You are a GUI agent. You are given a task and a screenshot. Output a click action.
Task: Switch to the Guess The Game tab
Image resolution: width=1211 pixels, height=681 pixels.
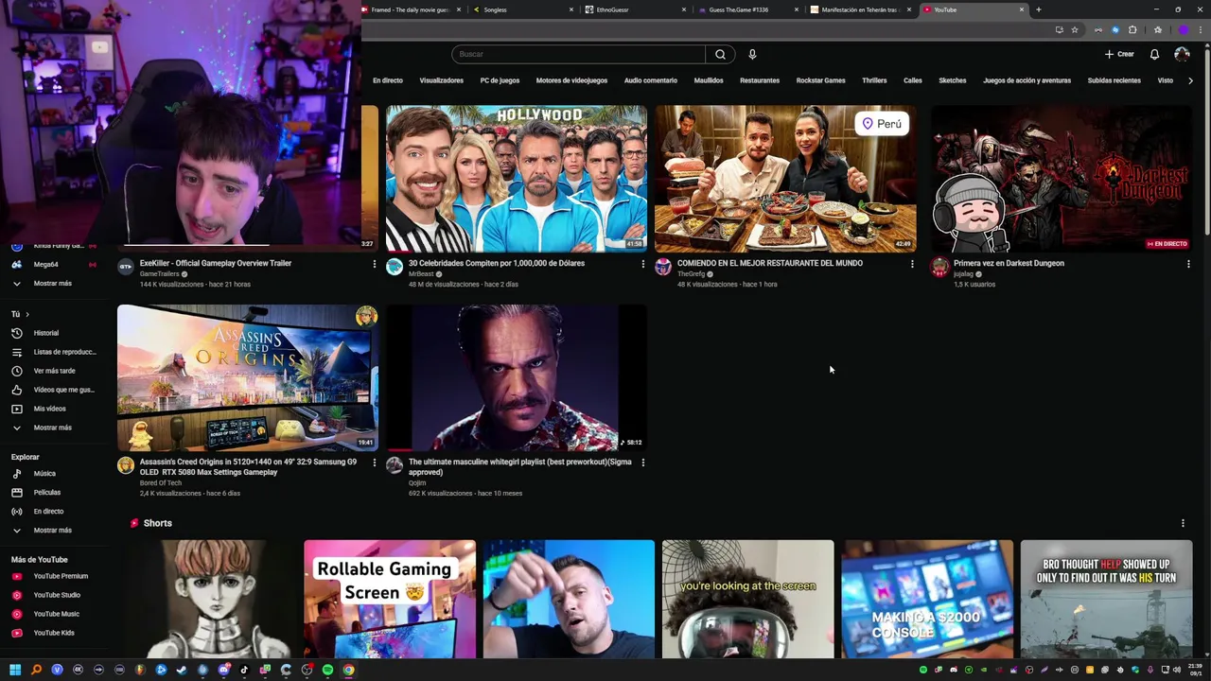pos(749,9)
